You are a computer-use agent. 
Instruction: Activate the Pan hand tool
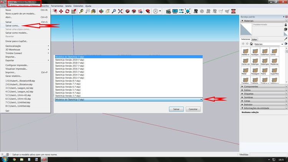[x=108, y=12]
